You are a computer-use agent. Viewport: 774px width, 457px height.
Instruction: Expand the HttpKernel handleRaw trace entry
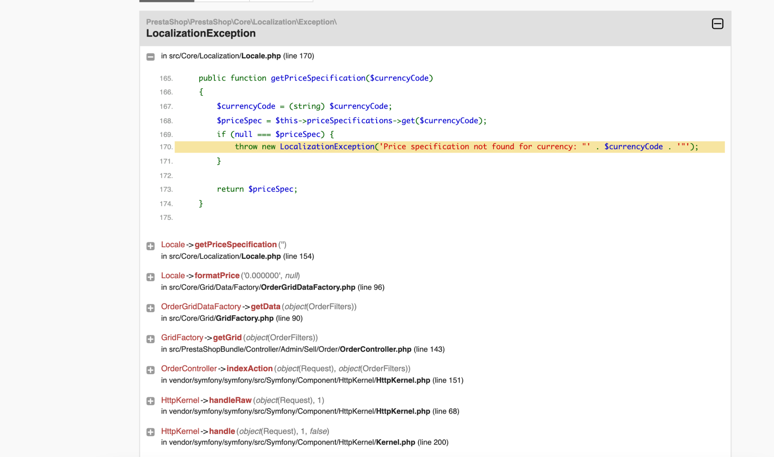click(x=150, y=401)
